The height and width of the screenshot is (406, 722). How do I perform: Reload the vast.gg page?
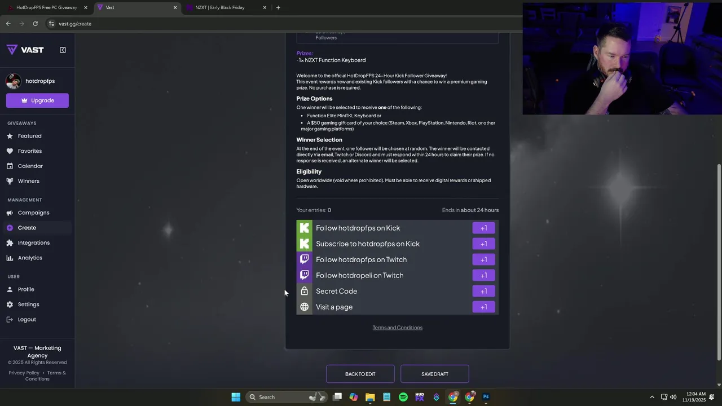pos(35,24)
